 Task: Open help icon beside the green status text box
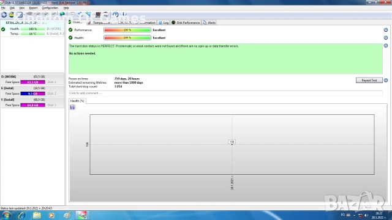point(386,46)
